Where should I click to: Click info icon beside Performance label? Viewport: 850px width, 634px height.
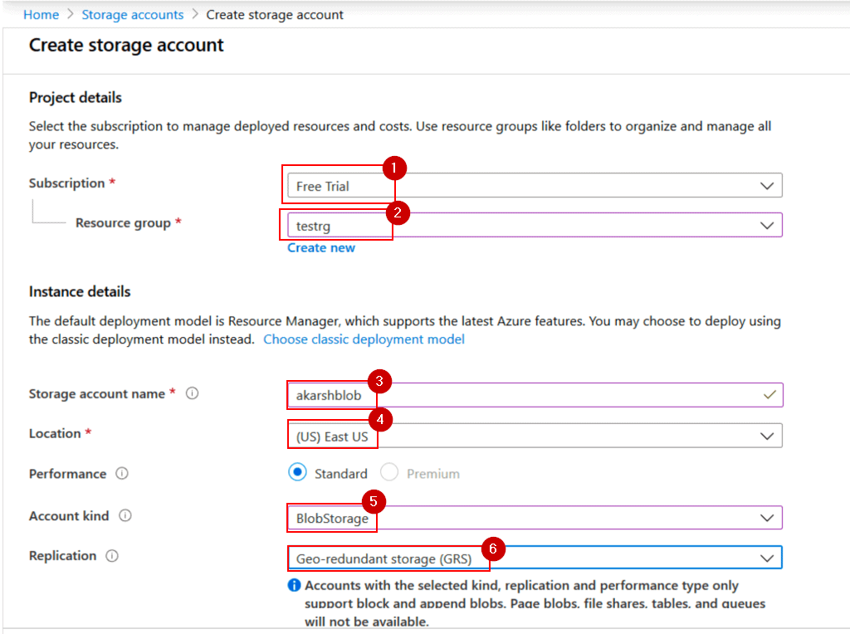[122, 474]
